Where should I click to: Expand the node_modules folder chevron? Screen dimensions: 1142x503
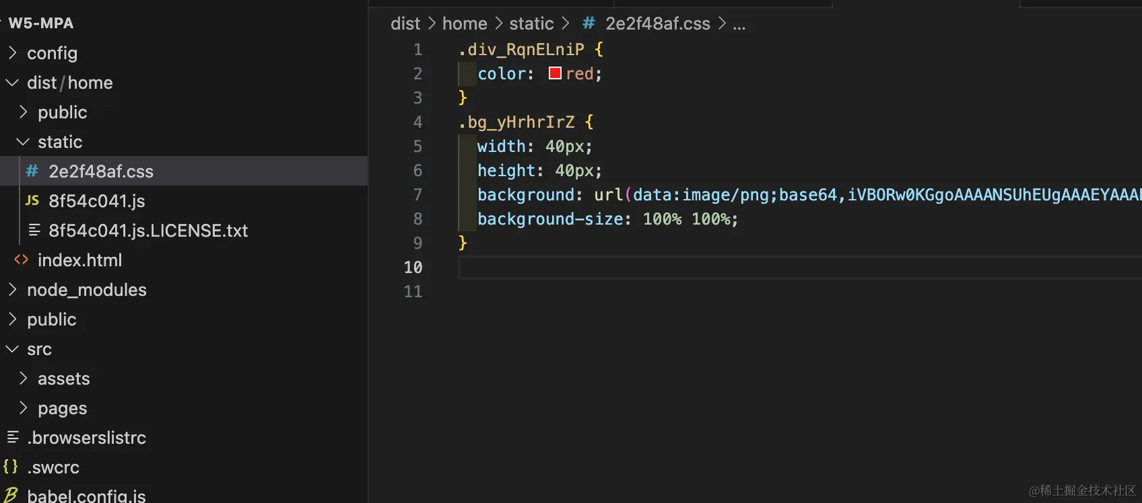point(12,289)
